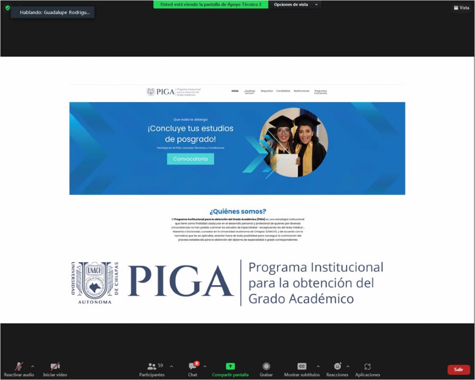
Task: Open Aplicaciones in the Zoom toolbar
Action: (x=367, y=369)
